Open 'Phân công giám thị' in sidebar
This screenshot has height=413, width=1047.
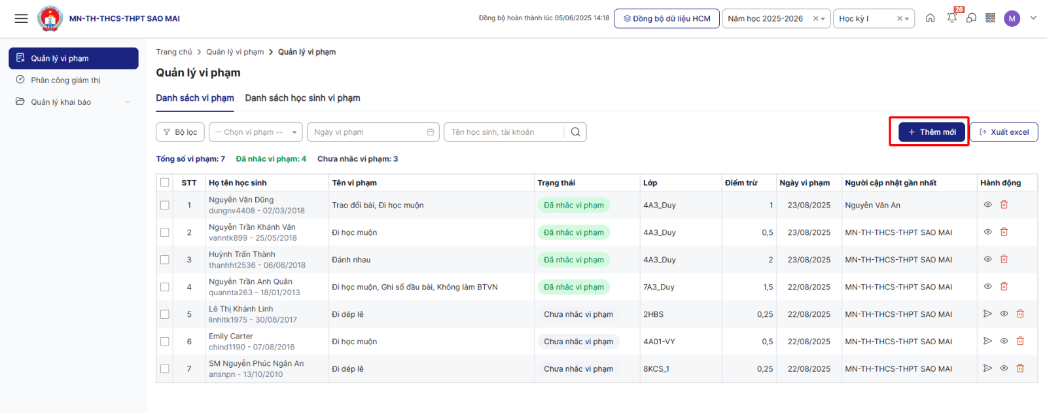point(65,81)
